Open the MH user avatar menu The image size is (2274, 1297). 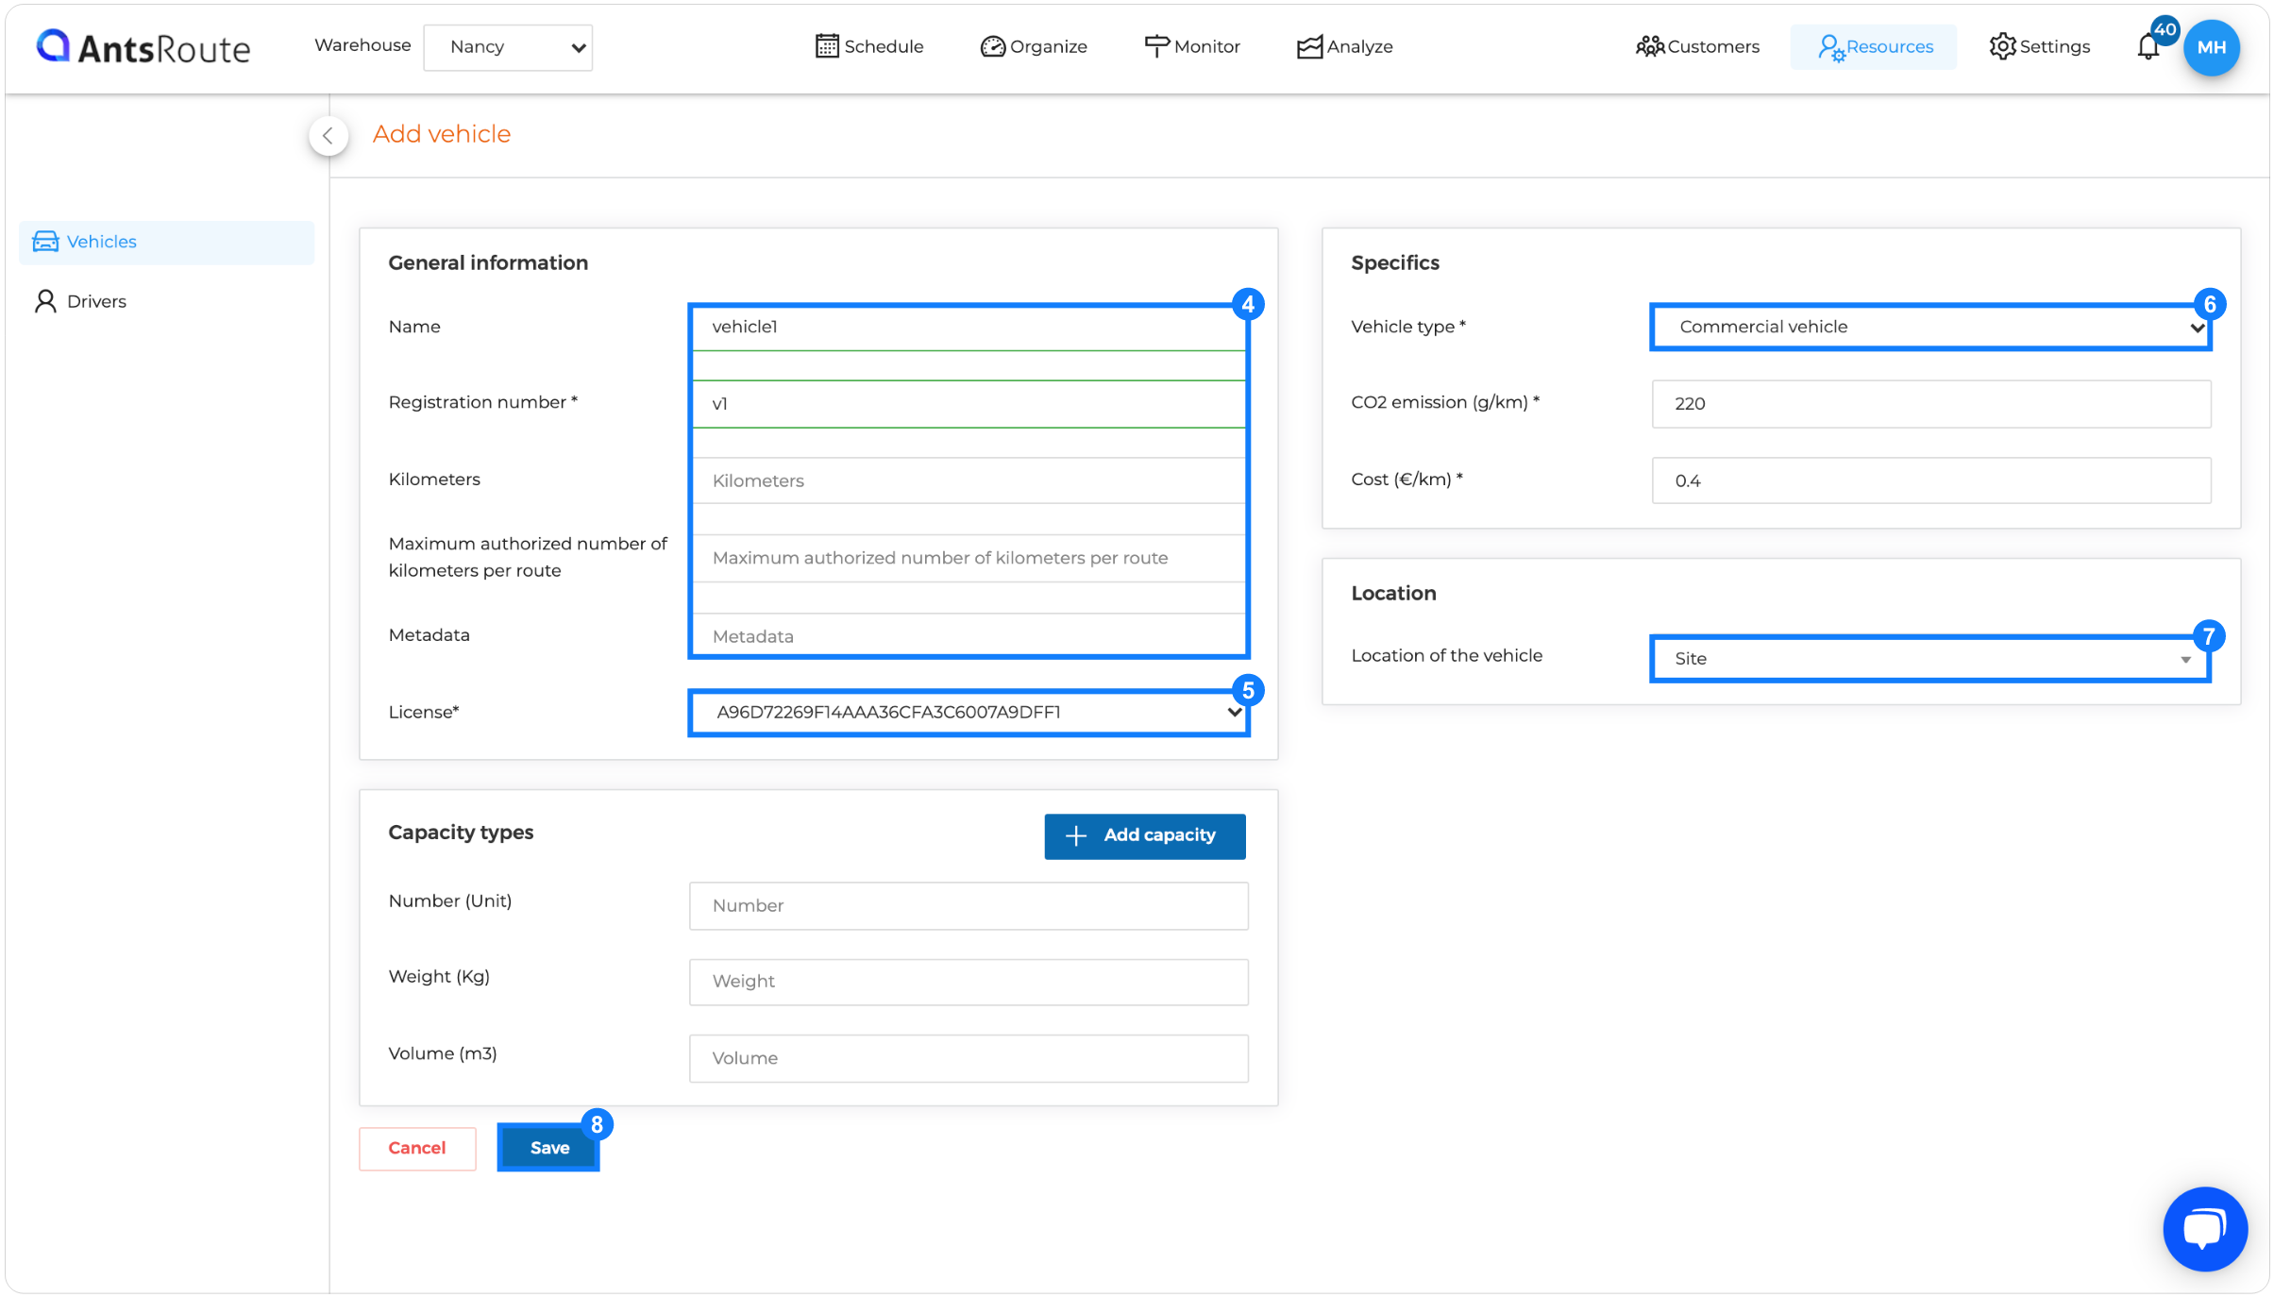[2211, 47]
